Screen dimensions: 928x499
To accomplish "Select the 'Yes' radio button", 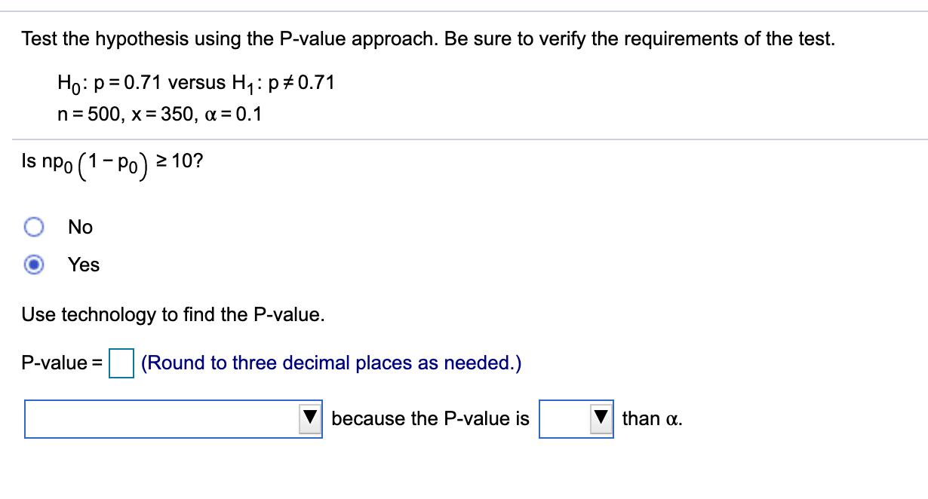I will tap(33, 265).
